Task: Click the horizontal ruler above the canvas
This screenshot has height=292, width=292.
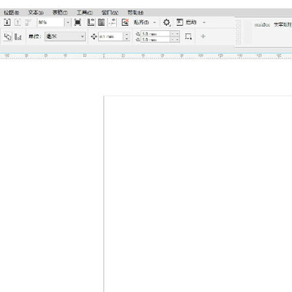Action: [146, 56]
